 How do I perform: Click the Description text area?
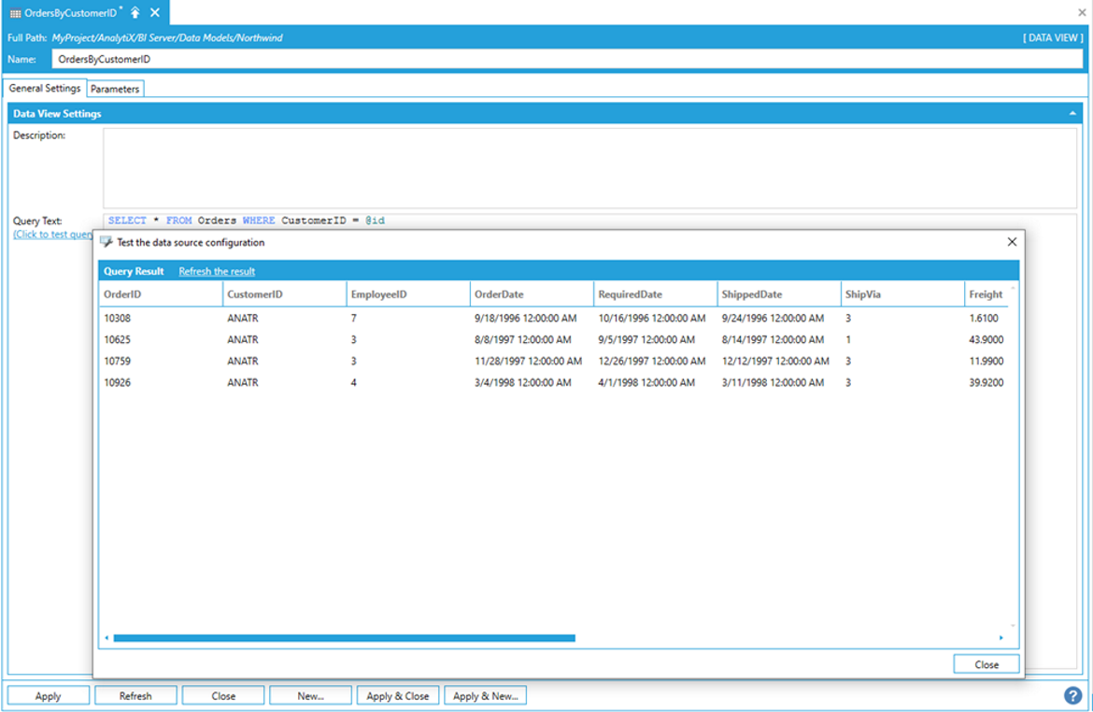(589, 168)
